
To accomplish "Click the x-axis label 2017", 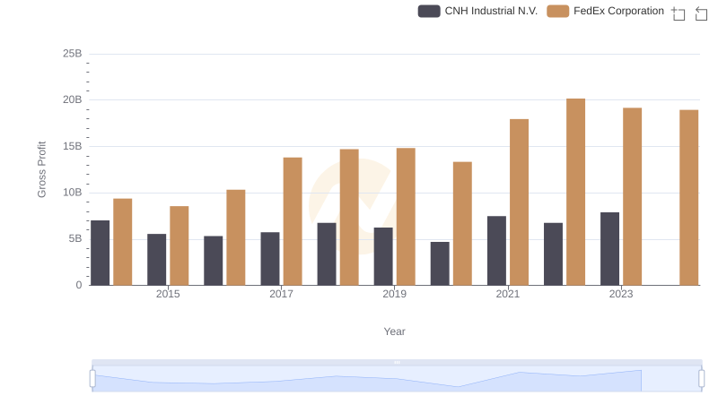I will (281, 294).
